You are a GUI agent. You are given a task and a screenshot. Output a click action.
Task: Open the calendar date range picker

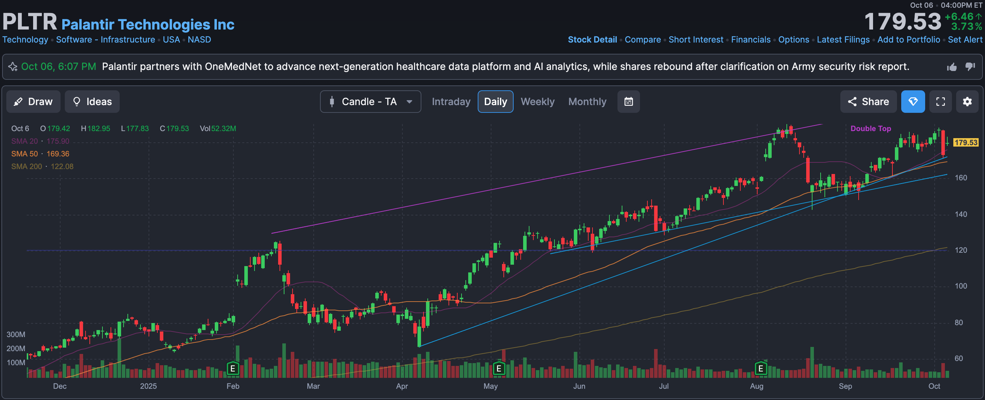pos(628,102)
